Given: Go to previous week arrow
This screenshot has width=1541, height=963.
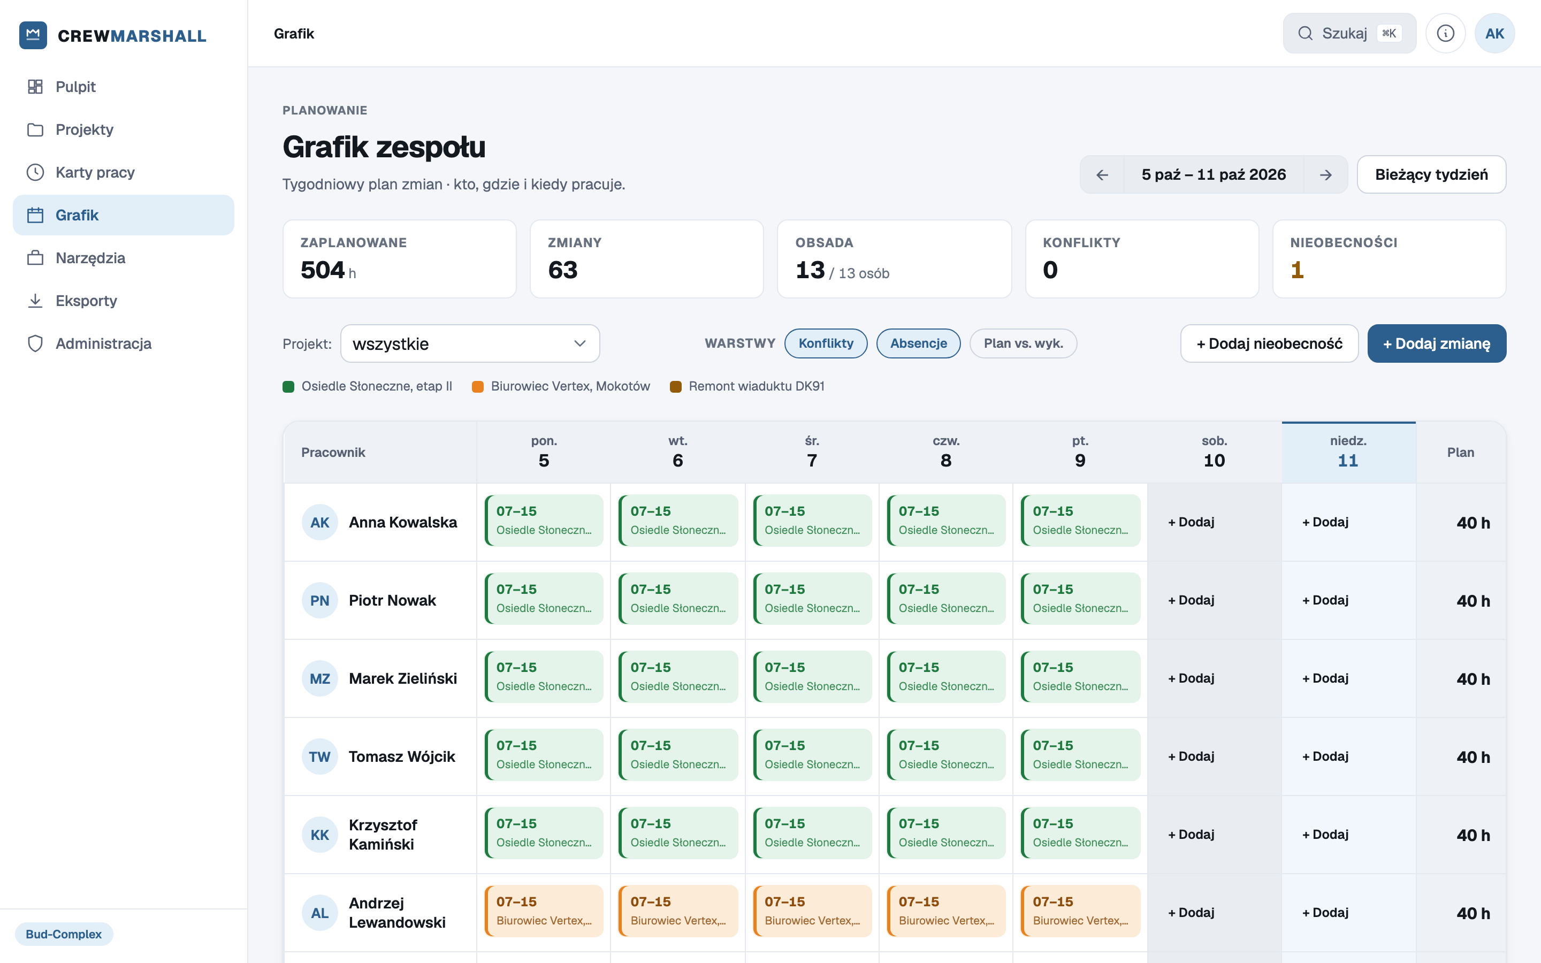Looking at the screenshot, I should pyautogui.click(x=1102, y=174).
